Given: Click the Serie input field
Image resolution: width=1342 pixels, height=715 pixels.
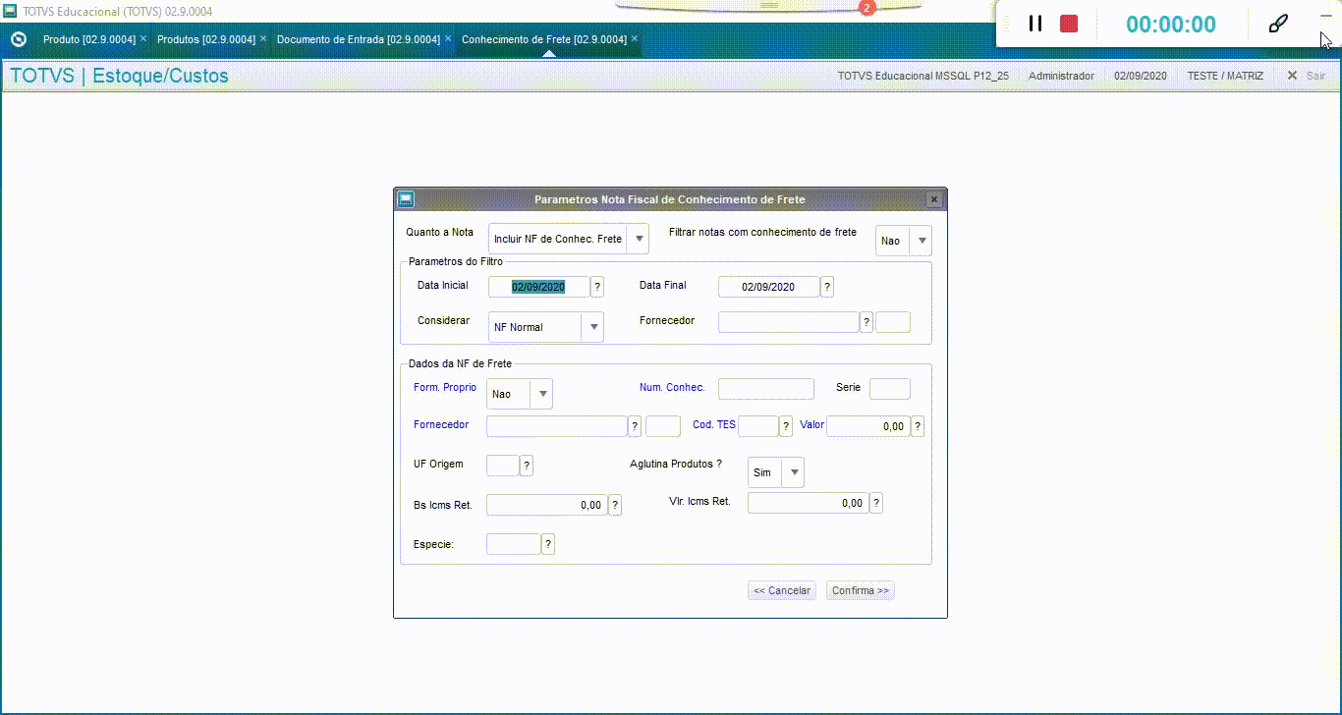Looking at the screenshot, I should tap(890, 389).
